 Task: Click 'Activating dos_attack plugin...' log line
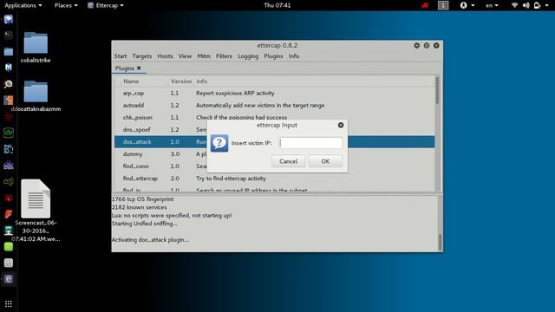click(x=150, y=240)
